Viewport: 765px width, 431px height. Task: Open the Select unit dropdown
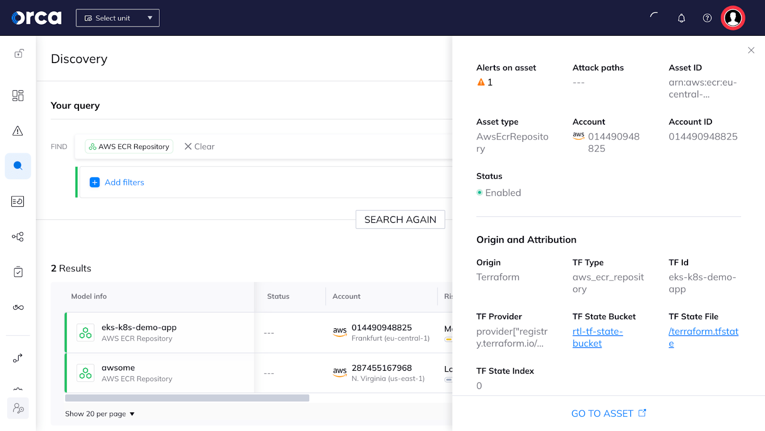click(117, 18)
